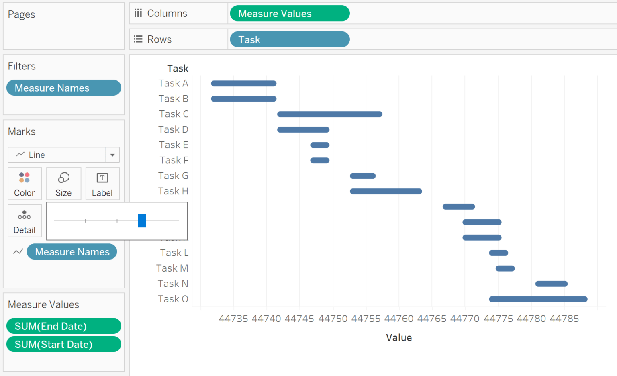The width and height of the screenshot is (617, 376).
Task: Select the SUM(End Date) pill
Action: tap(63, 326)
